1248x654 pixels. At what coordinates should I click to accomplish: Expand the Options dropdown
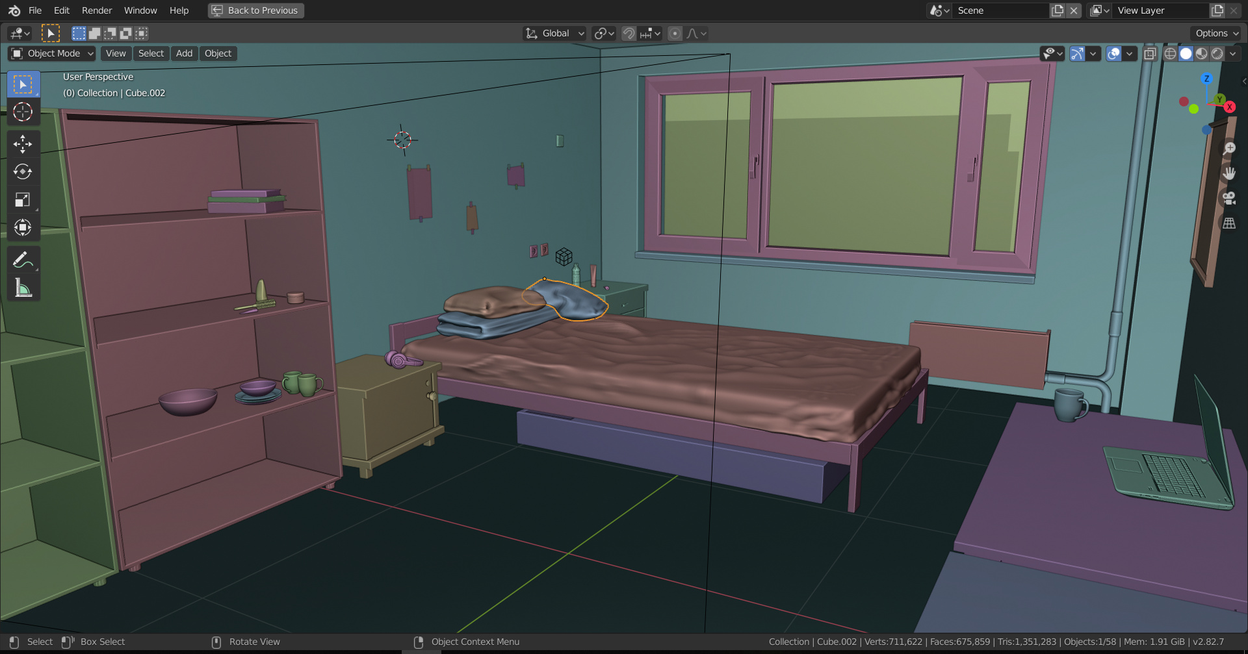pyautogui.click(x=1214, y=33)
